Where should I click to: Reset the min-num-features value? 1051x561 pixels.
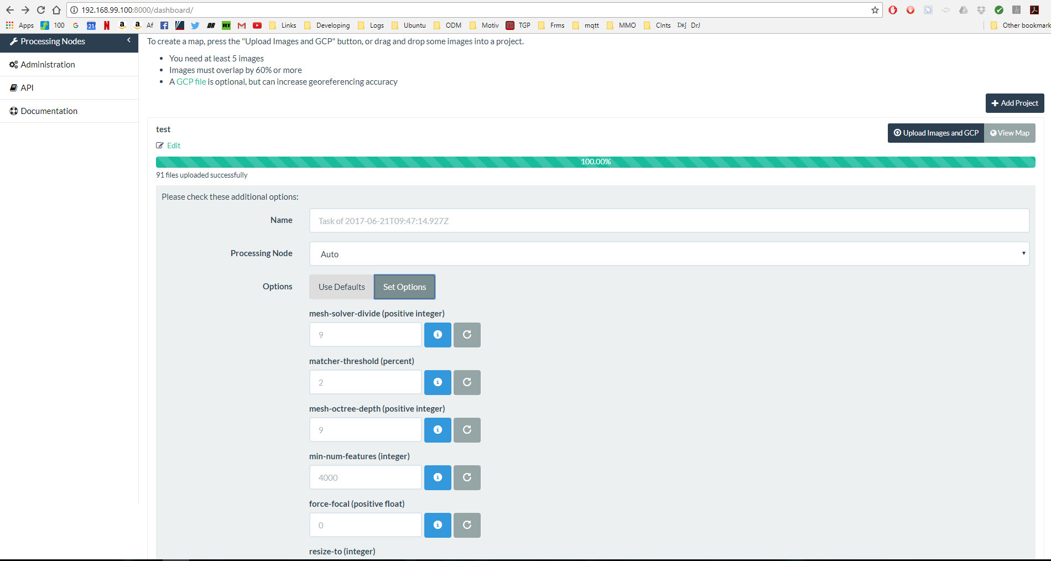(x=467, y=477)
